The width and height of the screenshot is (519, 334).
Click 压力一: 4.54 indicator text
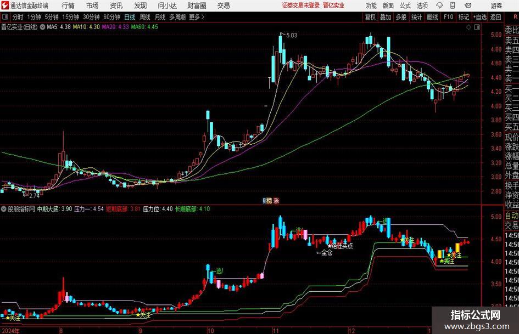click(x=89, y=209)
